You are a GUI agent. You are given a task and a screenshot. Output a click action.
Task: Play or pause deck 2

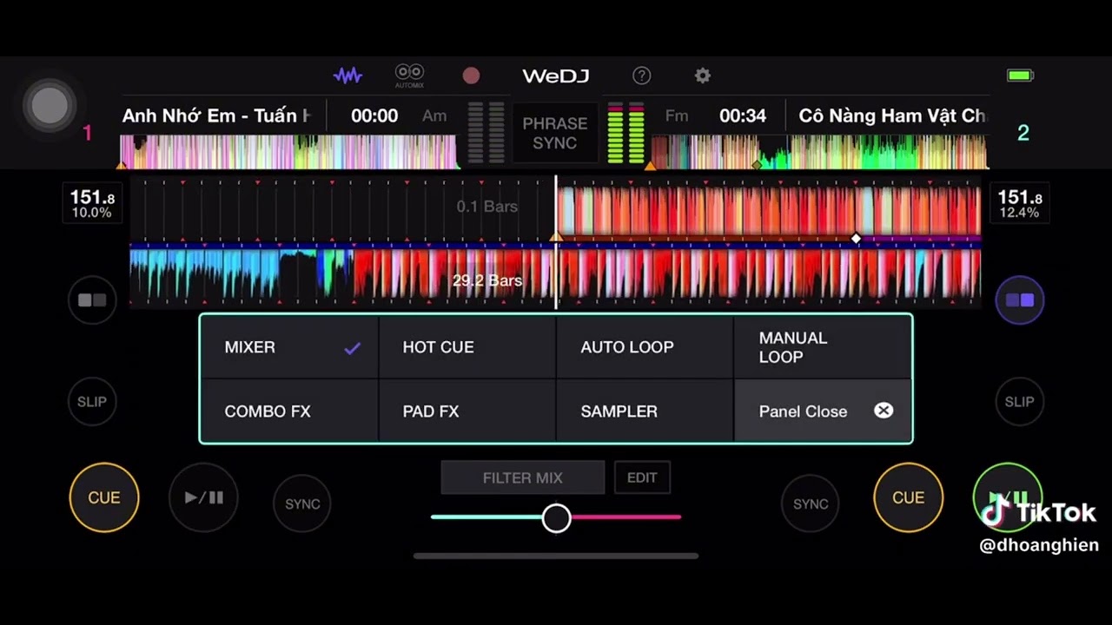[x=1007, y=497]
